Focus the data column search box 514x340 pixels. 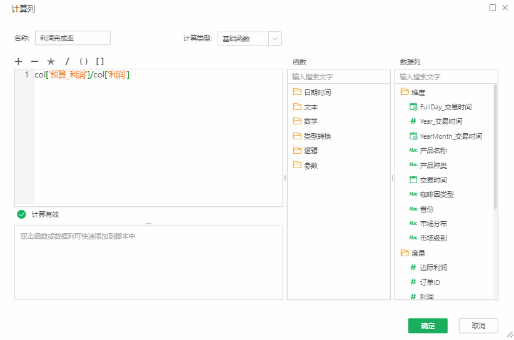coord(446,77)
